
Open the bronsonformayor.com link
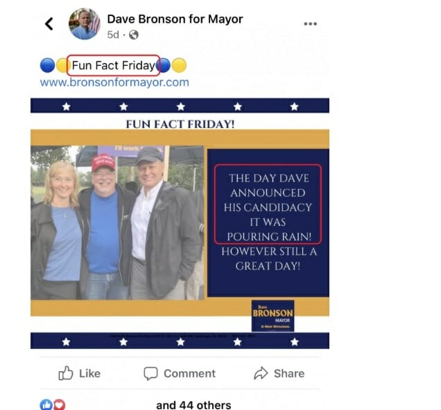pos(114,82)
